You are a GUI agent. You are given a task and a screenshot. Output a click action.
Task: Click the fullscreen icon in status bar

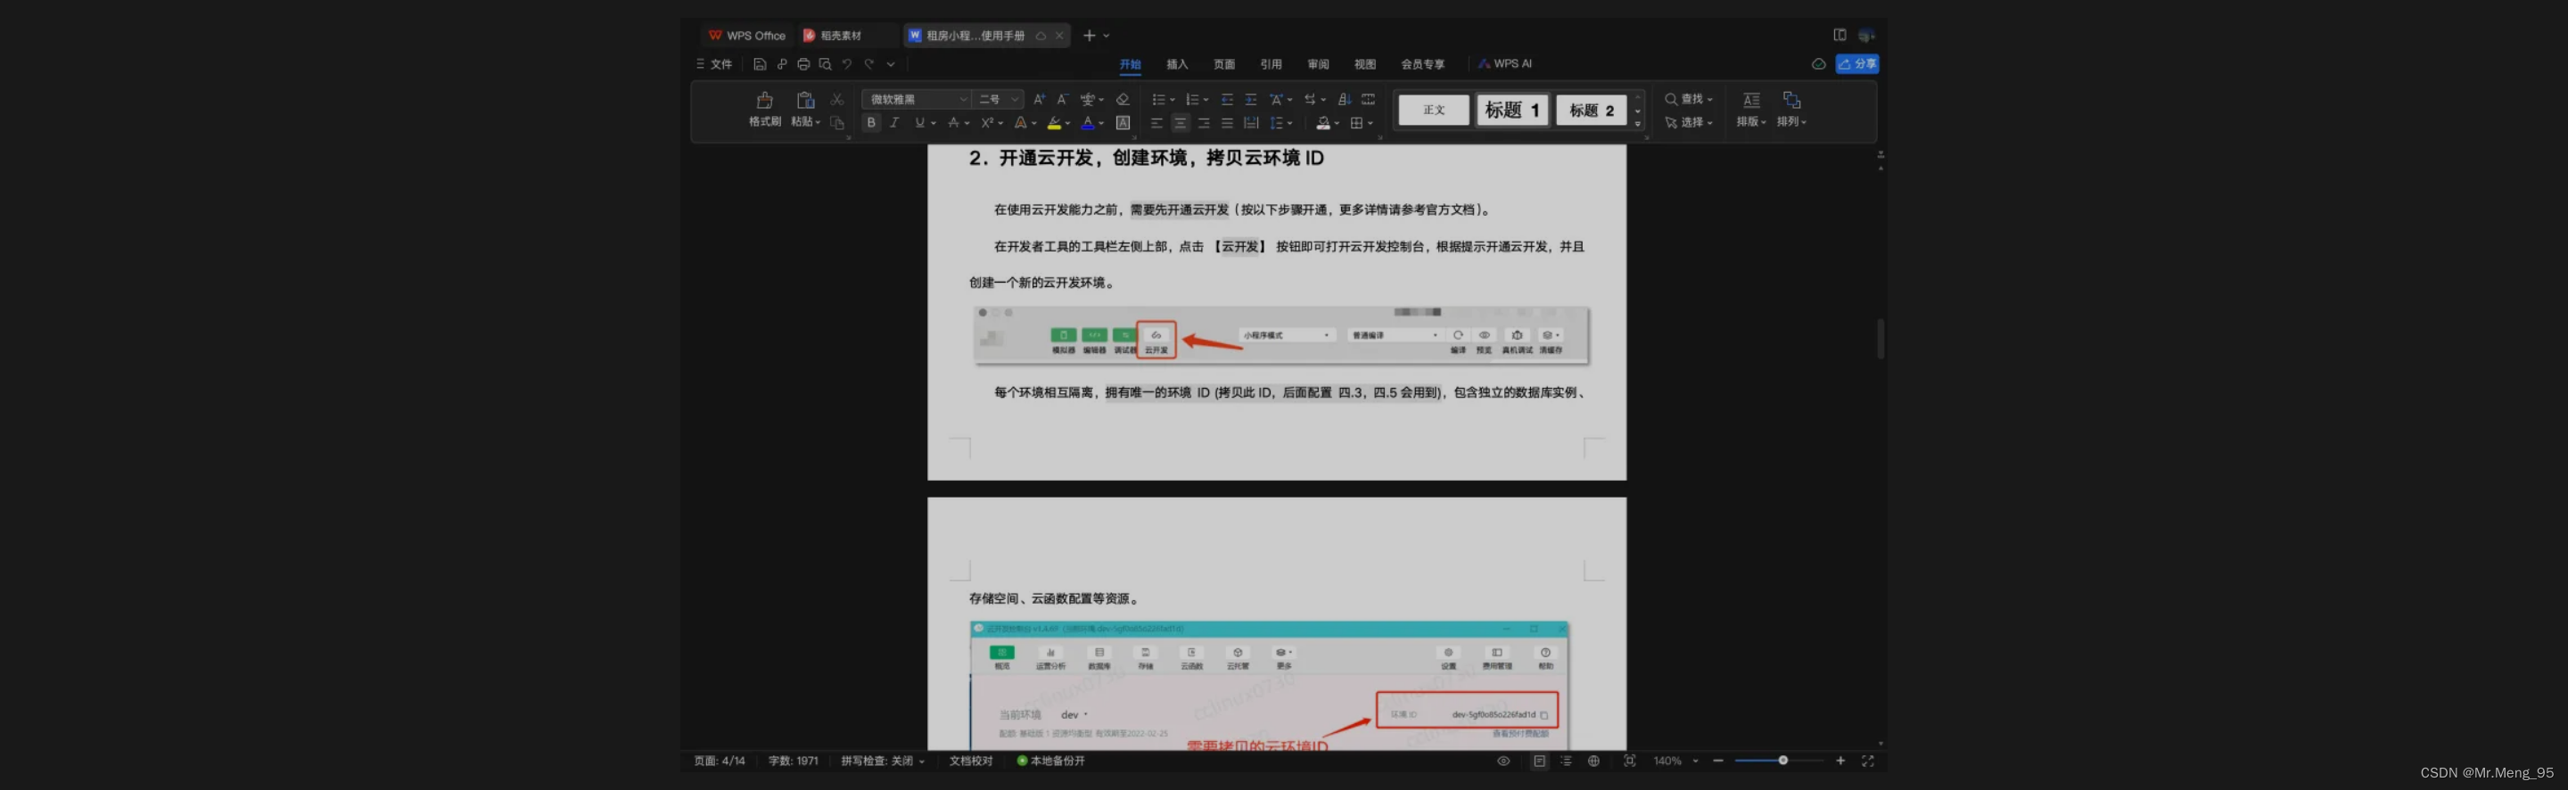(x=1868, y=761)
